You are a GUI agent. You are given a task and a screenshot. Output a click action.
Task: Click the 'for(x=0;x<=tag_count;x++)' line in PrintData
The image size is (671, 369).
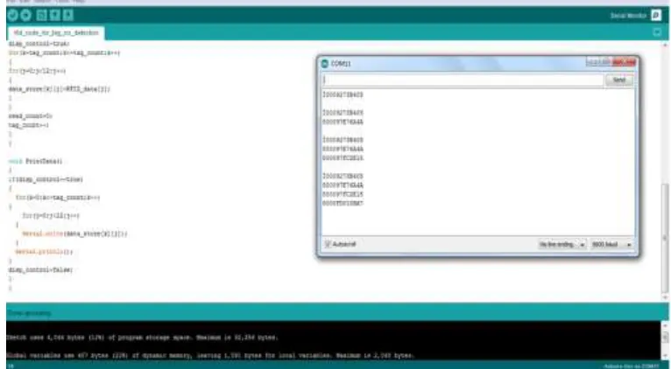(x=58, y=198)
